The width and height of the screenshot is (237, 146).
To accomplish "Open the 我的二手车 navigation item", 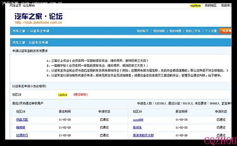I will point(193,31).
